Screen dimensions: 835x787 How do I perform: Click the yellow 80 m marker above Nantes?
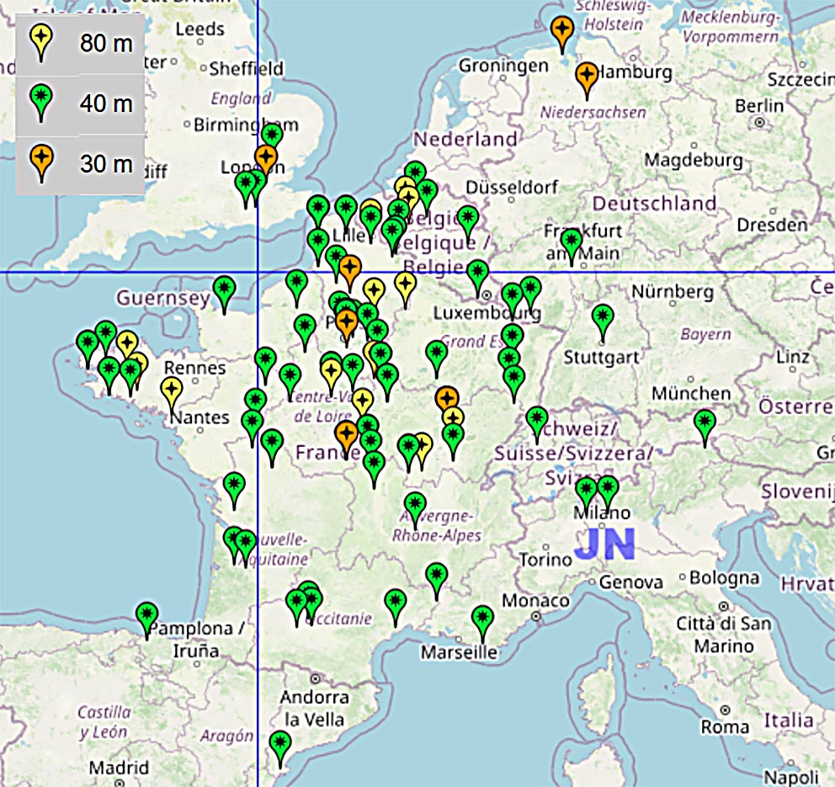[x=172, y=391]
